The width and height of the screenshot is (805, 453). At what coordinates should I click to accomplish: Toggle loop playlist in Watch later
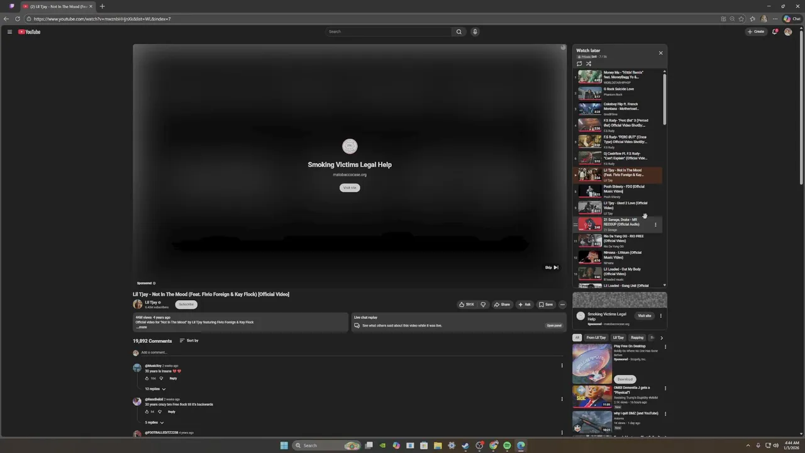click(579, 64)
